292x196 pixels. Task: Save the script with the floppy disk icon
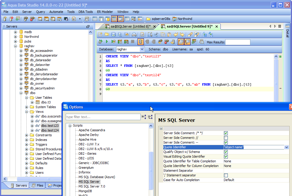(113, 35)
